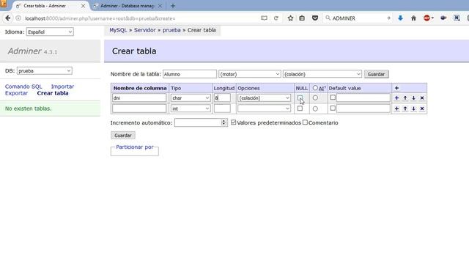Show site information icon in address bar
Screen dimensions: 469x264
pos(18,18)
